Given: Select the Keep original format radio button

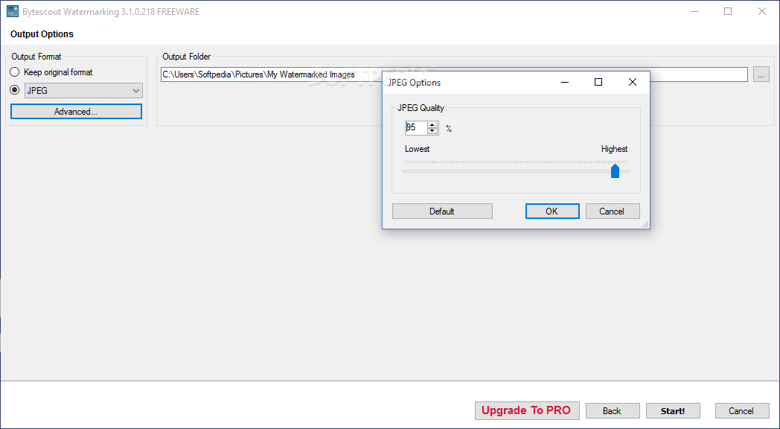Looking at the screenshot, I should 15,72.
